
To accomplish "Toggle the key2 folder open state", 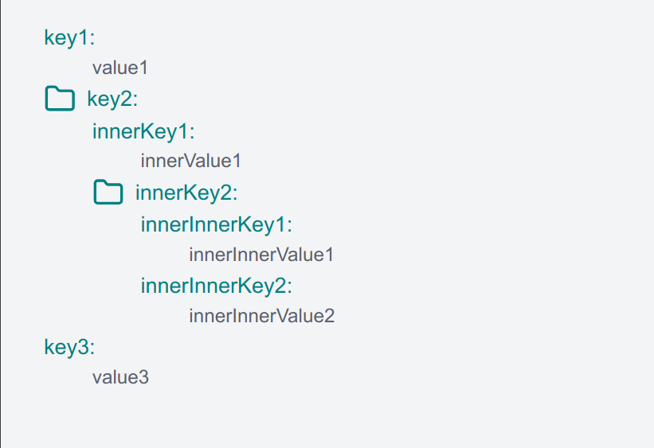I will point(60,99).
